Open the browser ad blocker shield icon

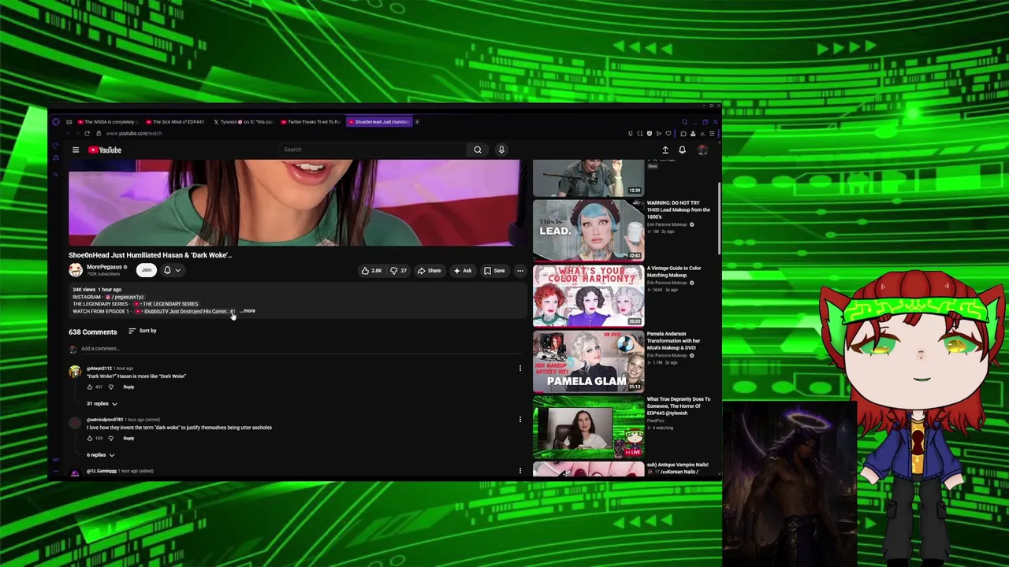[x=649, y=133]
